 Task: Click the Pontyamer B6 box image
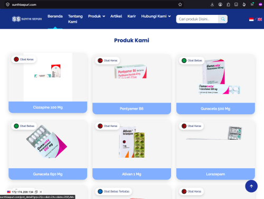point(130,71)
